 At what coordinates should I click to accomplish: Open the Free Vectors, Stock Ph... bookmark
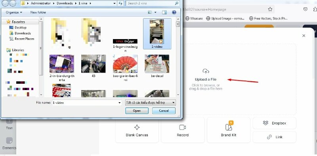[268, 18]
